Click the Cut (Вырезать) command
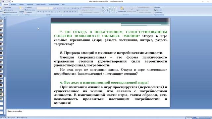 [7, 7]
